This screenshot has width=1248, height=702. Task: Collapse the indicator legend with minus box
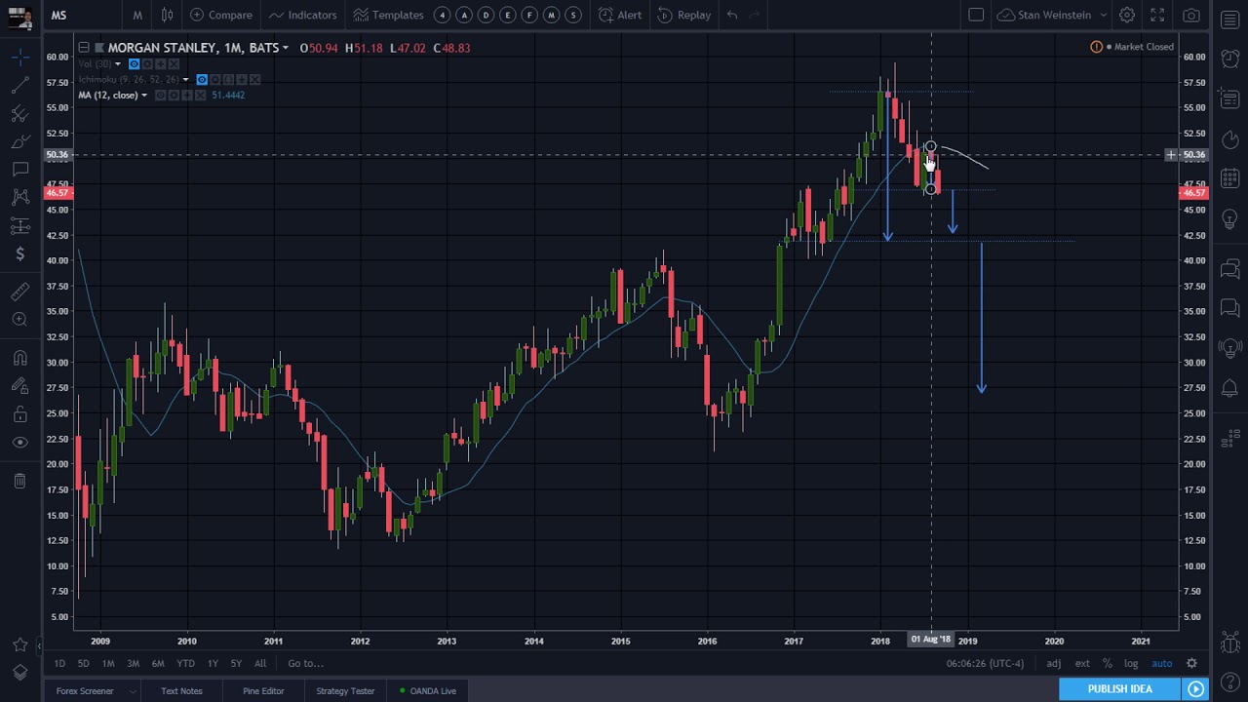pyautogui.click(x=84, y=48)
